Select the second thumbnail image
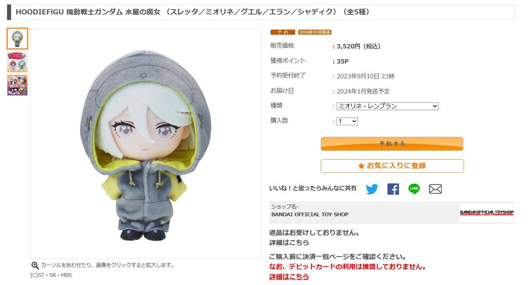The width and height of the screenshot is (528, 285). (x=17, y=62)
